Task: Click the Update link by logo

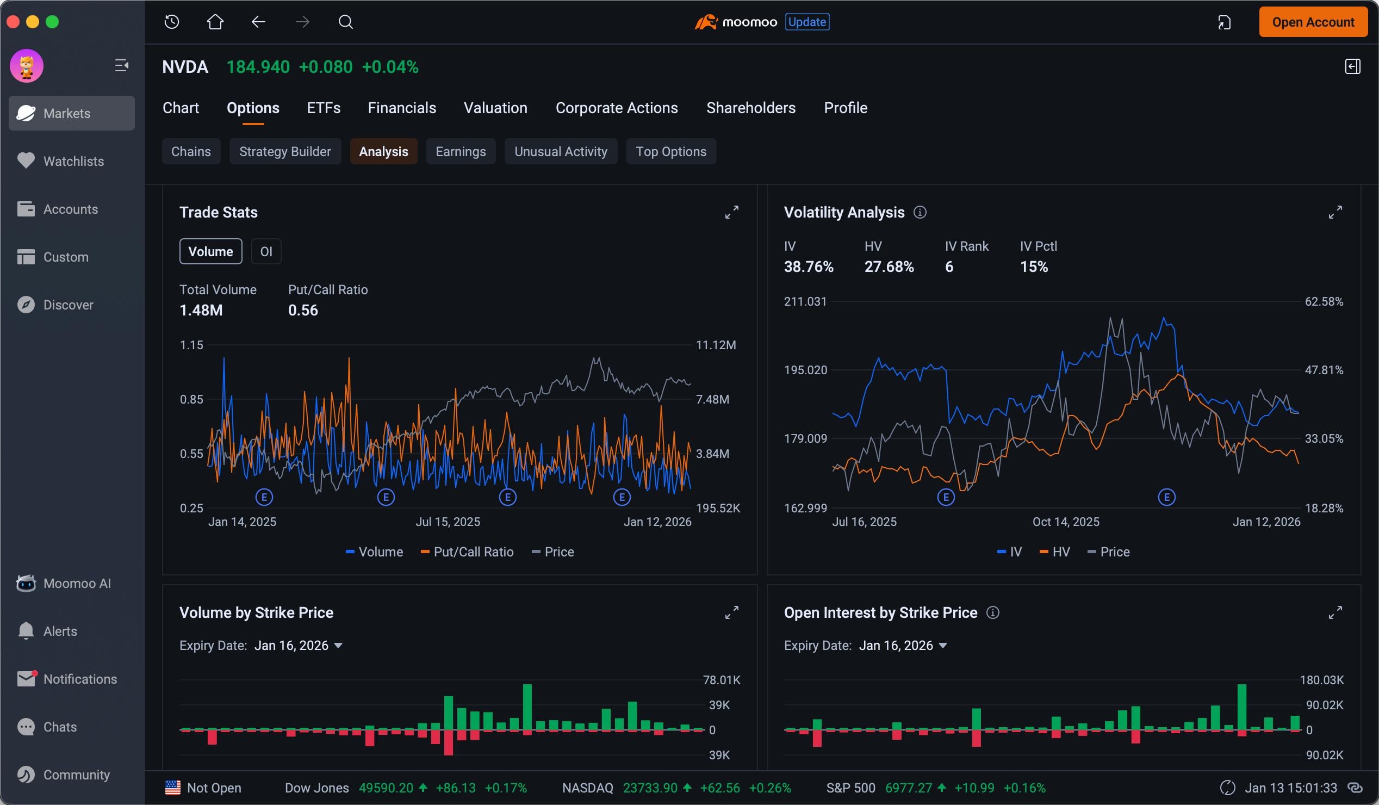Action: 806,22
